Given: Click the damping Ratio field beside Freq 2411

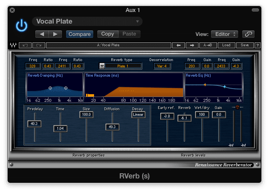Looking at the screenshot, I should tap(77, 66).
